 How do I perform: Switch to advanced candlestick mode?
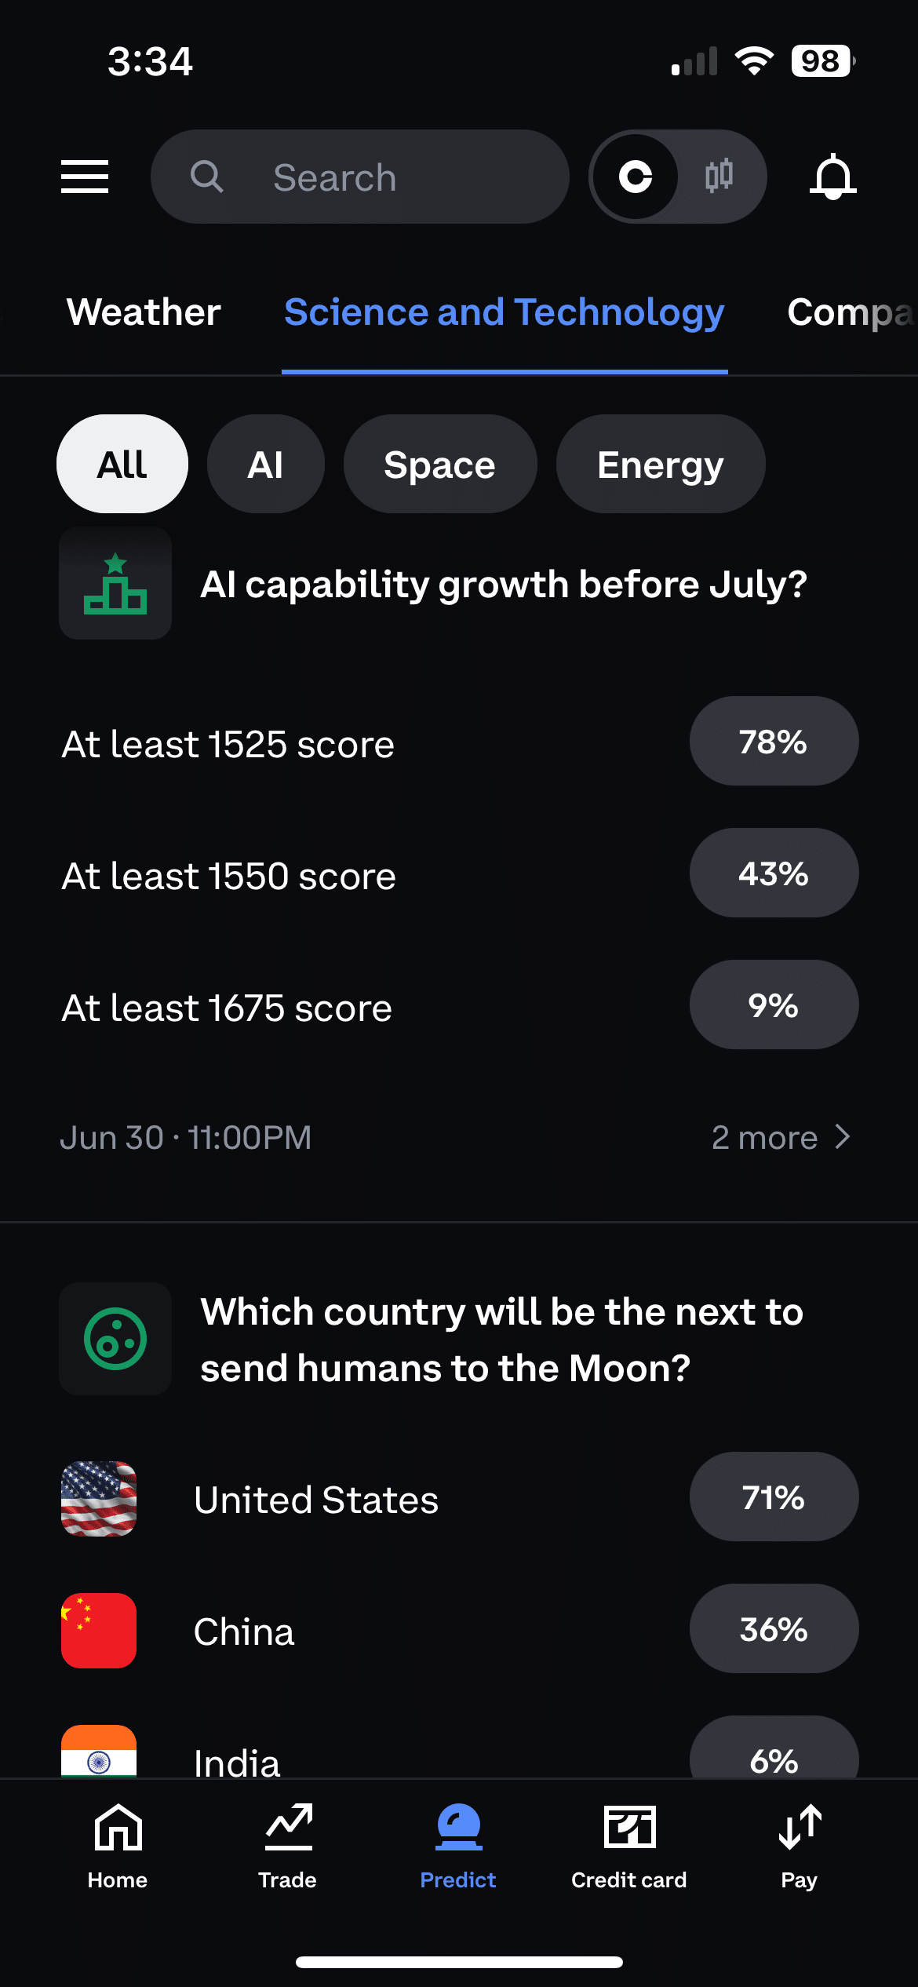click(719, 177)
